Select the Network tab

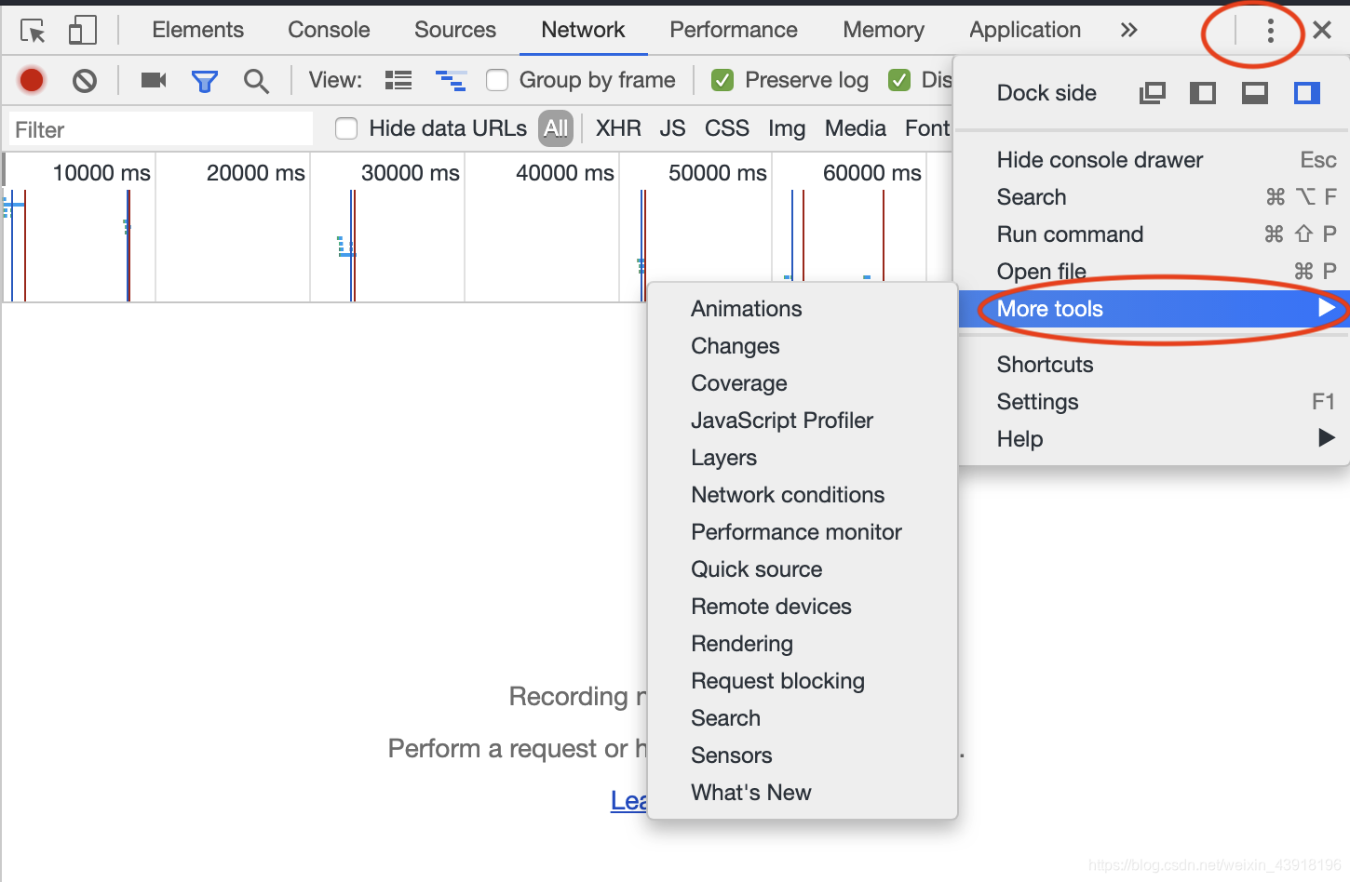583,30
